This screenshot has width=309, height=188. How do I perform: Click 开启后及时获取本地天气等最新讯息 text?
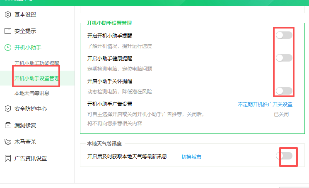pyautogui.click(x=127, y=157)
